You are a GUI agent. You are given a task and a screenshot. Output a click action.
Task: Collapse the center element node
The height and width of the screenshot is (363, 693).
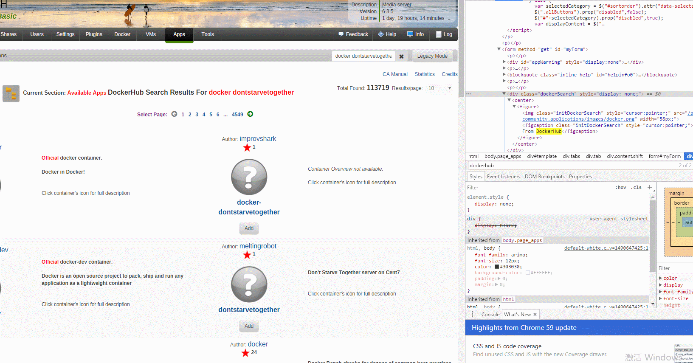[x=509, y=100]
